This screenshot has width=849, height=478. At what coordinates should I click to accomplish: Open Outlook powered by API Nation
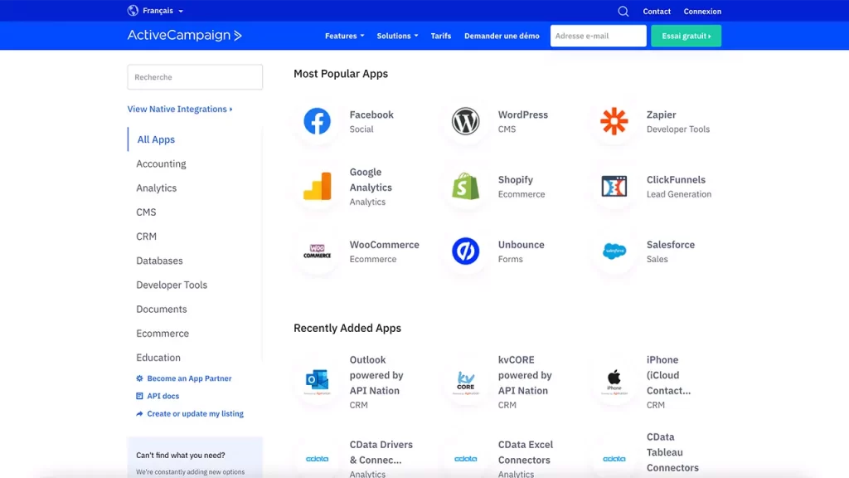pyautogui.click(x=376, y=375)
